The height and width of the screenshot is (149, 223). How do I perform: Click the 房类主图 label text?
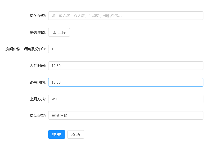click(38, 32)
